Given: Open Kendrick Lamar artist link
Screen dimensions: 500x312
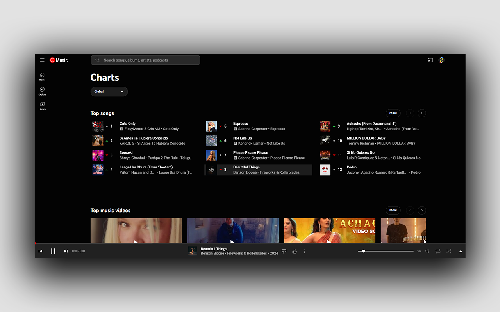Looking at the screenshot, I should click(x=251, y=143).
